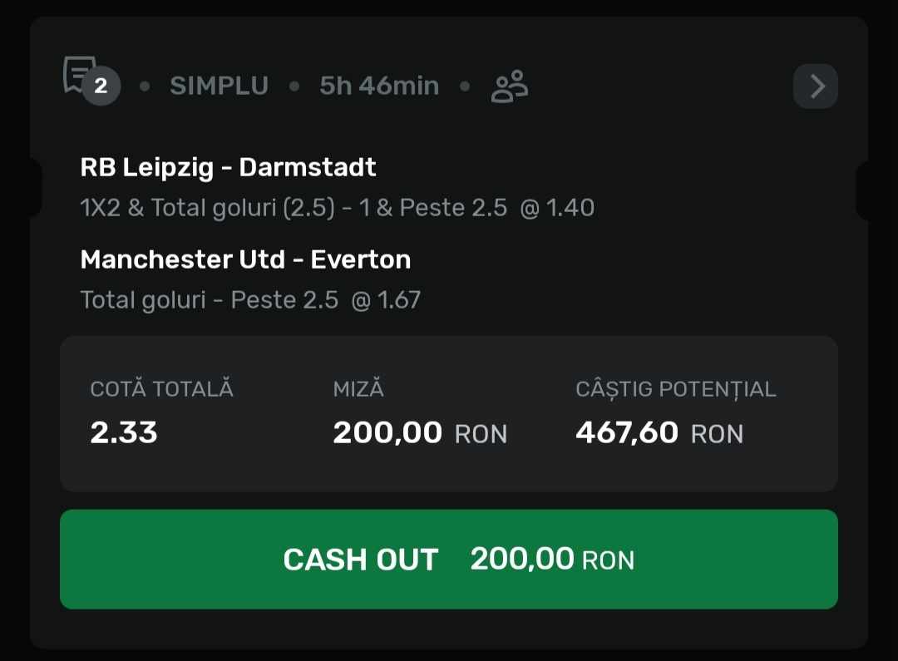Tap the @ 1.40 odds value
The width and height of the screenshot is (898, 661).
557,208
